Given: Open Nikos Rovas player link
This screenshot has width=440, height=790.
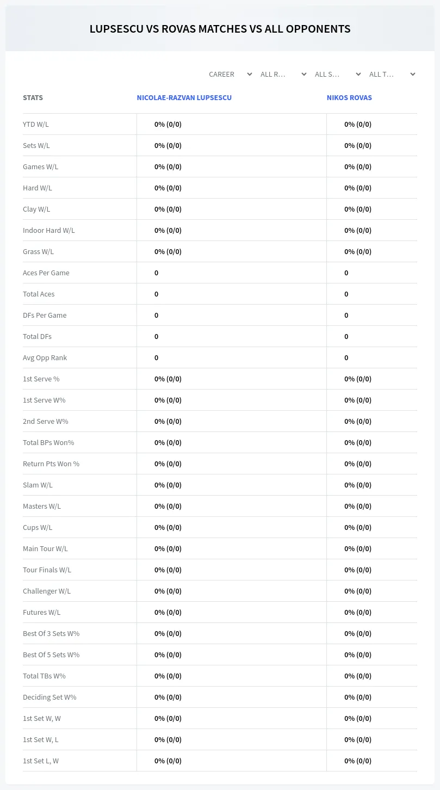Looking at the screenshot, I should coord(349,98).
